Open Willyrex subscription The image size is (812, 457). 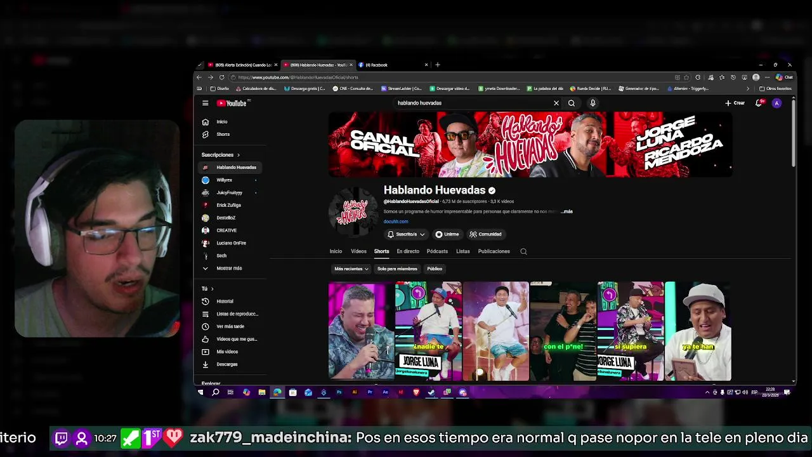pos(230,180)
